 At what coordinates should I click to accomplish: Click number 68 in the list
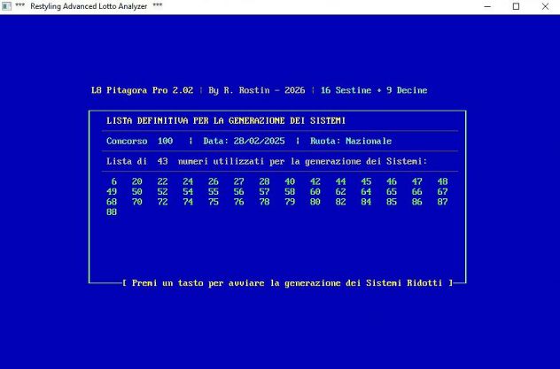tap(112, 202)
